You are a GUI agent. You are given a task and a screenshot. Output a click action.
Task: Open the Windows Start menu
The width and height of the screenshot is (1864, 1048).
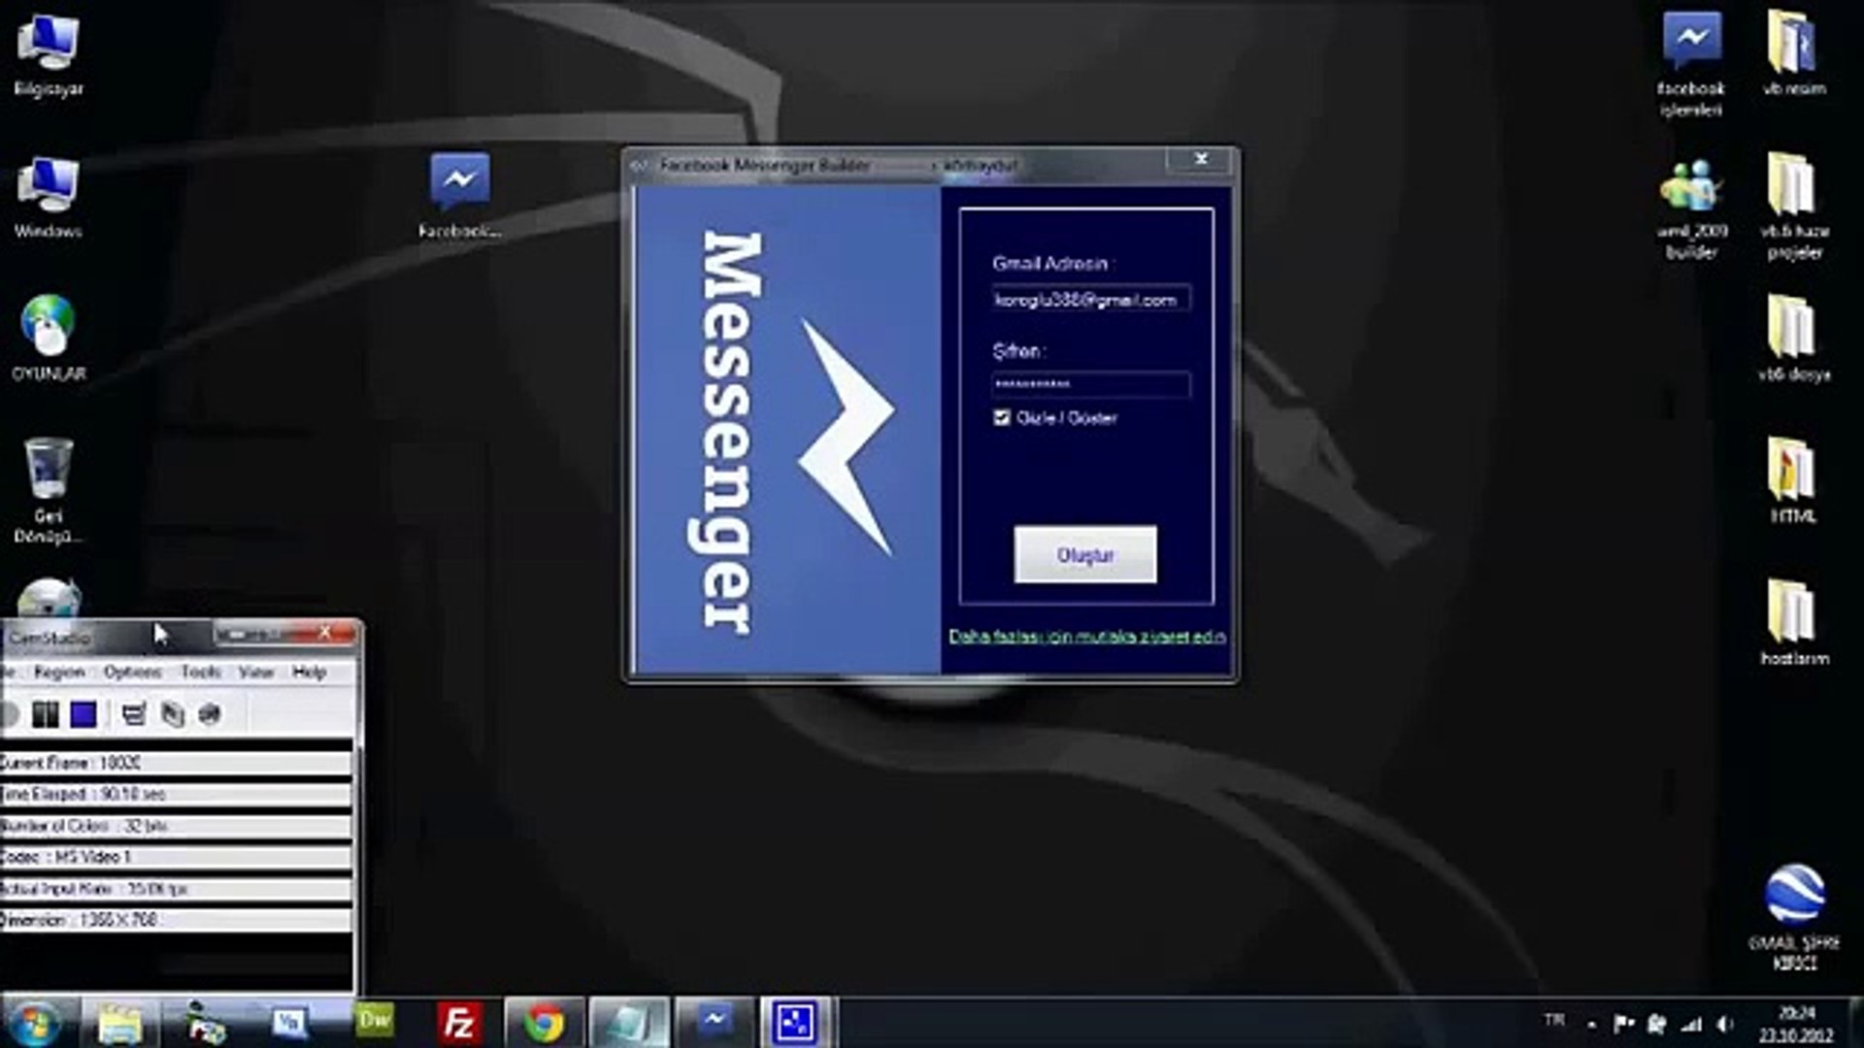point(35,1023)
